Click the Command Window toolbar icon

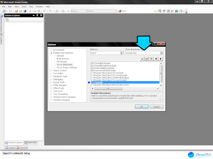[x=181, y=11]
